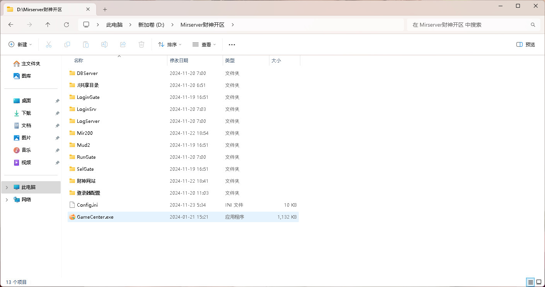Click the back navigation arrow

10,24
